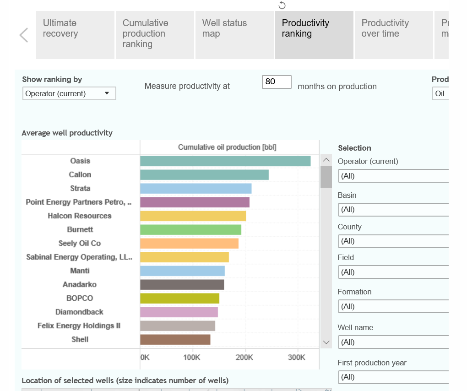Image resolution: width=467 pixels, height=391 pixels.
Task: Open the Show ranking by dropdown
Action: coord(69,93)
